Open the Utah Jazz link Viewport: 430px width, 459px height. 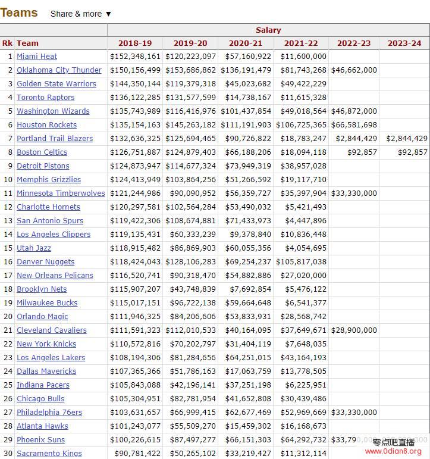[x=34, y=248]
